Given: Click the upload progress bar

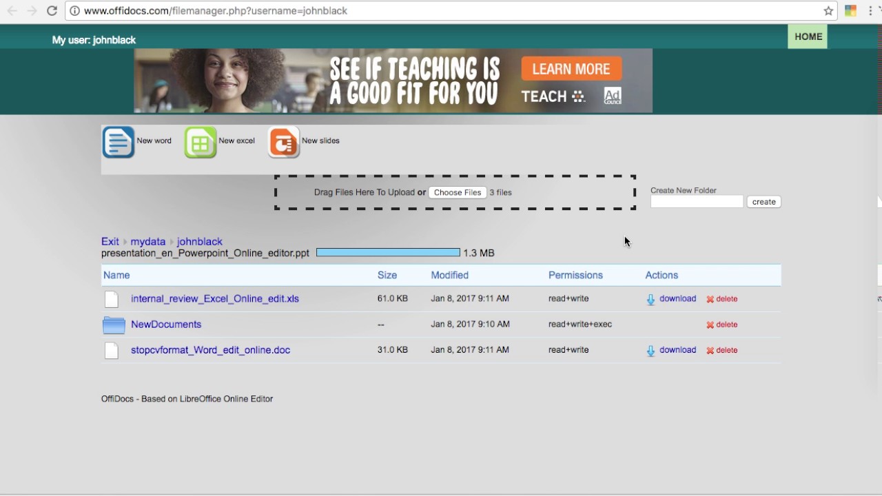Looking at the screenshot, I should tap(388, 253).
